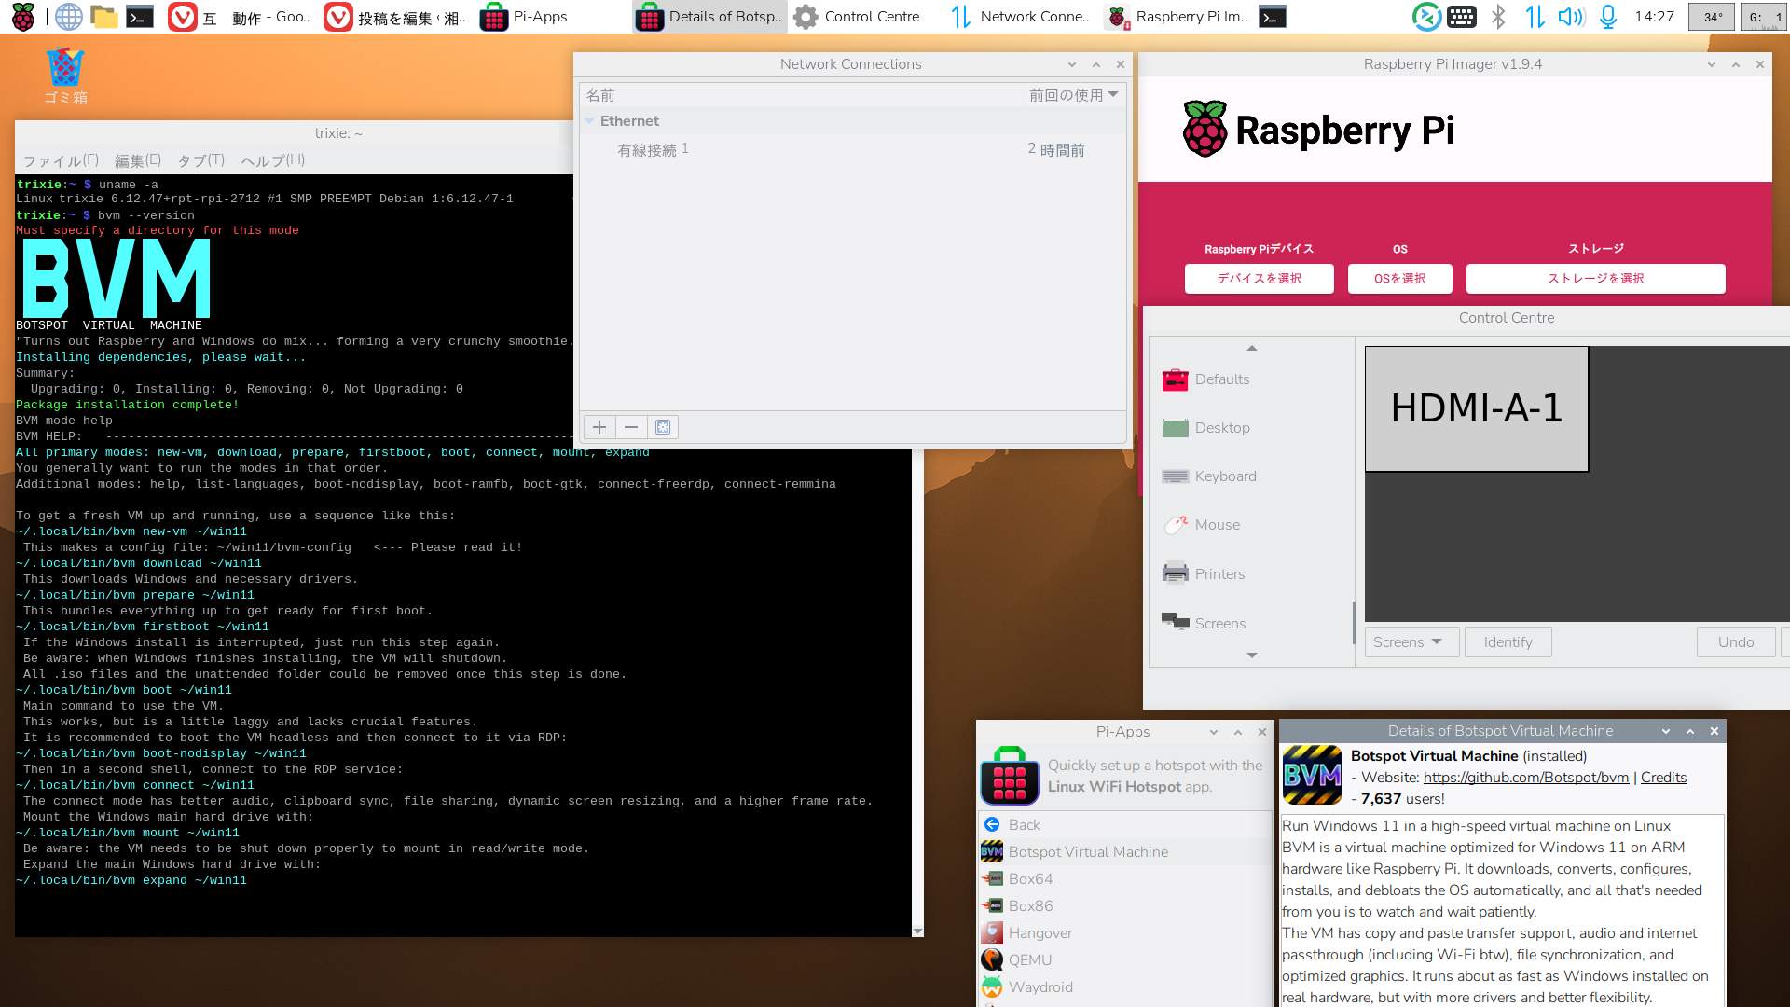Click the microphone tray icon
This screenshot has height=1007, width=1790.
point(1608,16)
